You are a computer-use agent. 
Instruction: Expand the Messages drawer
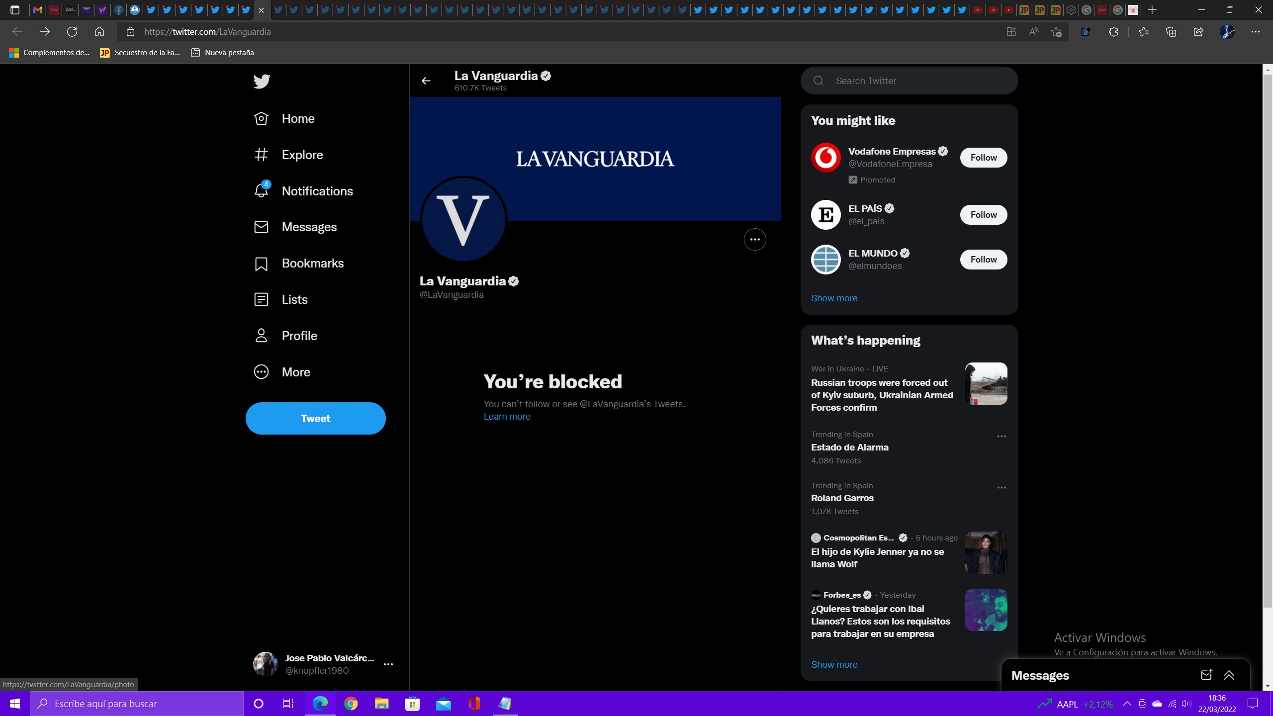[1229, 675]
